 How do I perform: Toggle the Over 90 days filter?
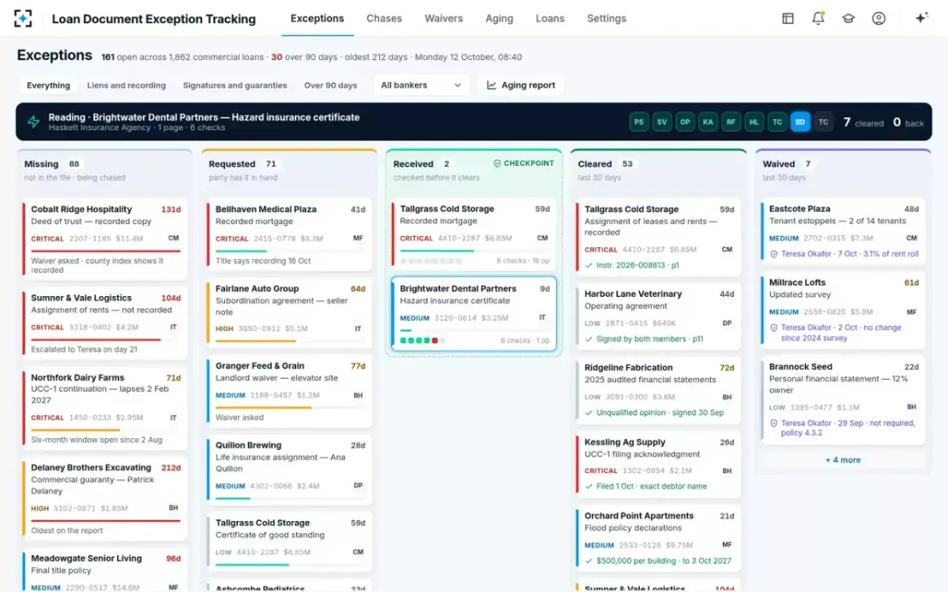tap(330, 85)
